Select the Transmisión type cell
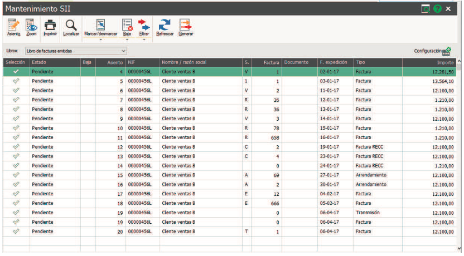 (x=378, y=213)
